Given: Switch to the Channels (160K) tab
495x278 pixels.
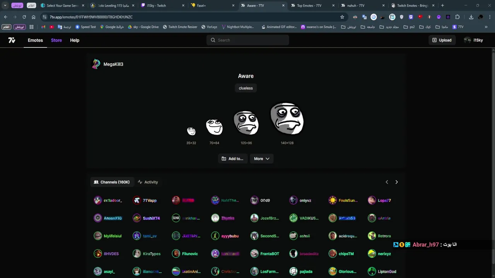Looking at the screenshot, I should (112, 182).
